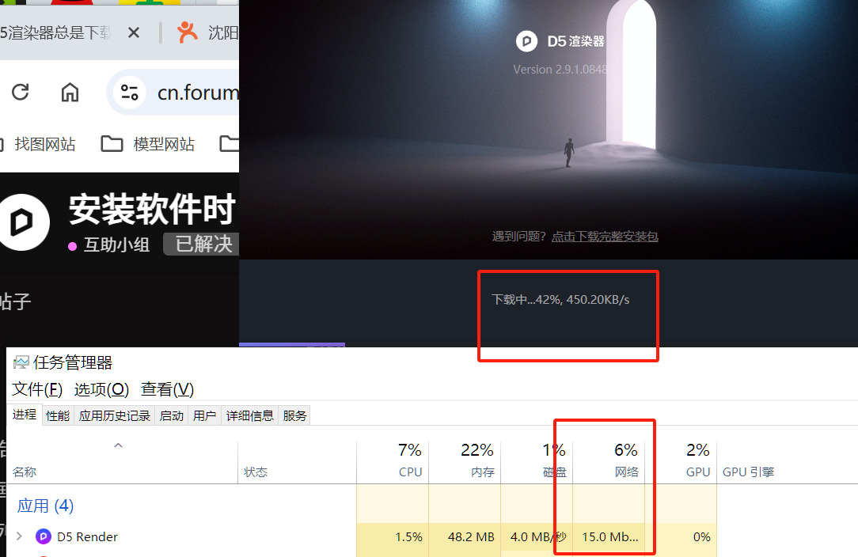Viewport: 858px width, 557px height.
Task: Open the 文件(F) menu
Action: (x=37, y=389)
